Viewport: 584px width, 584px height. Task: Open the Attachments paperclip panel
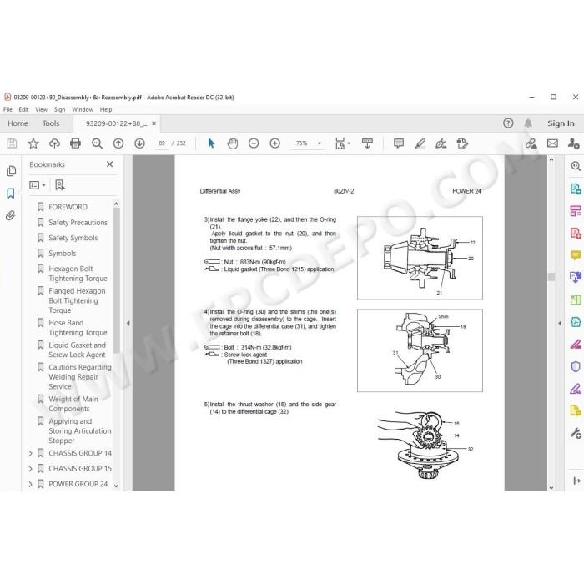click(x=11, y=215)
